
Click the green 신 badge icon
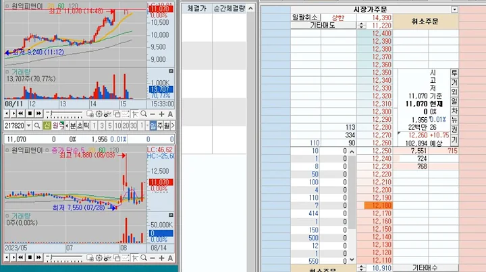point(47,125)
